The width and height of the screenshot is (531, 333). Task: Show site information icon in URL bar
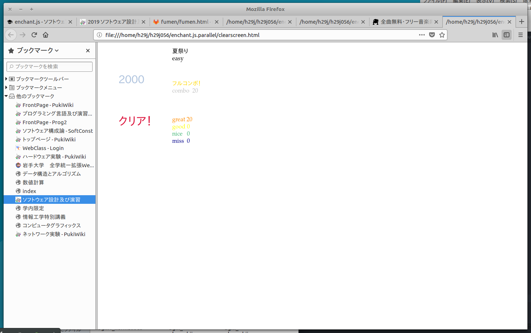[x=99, y=35]
